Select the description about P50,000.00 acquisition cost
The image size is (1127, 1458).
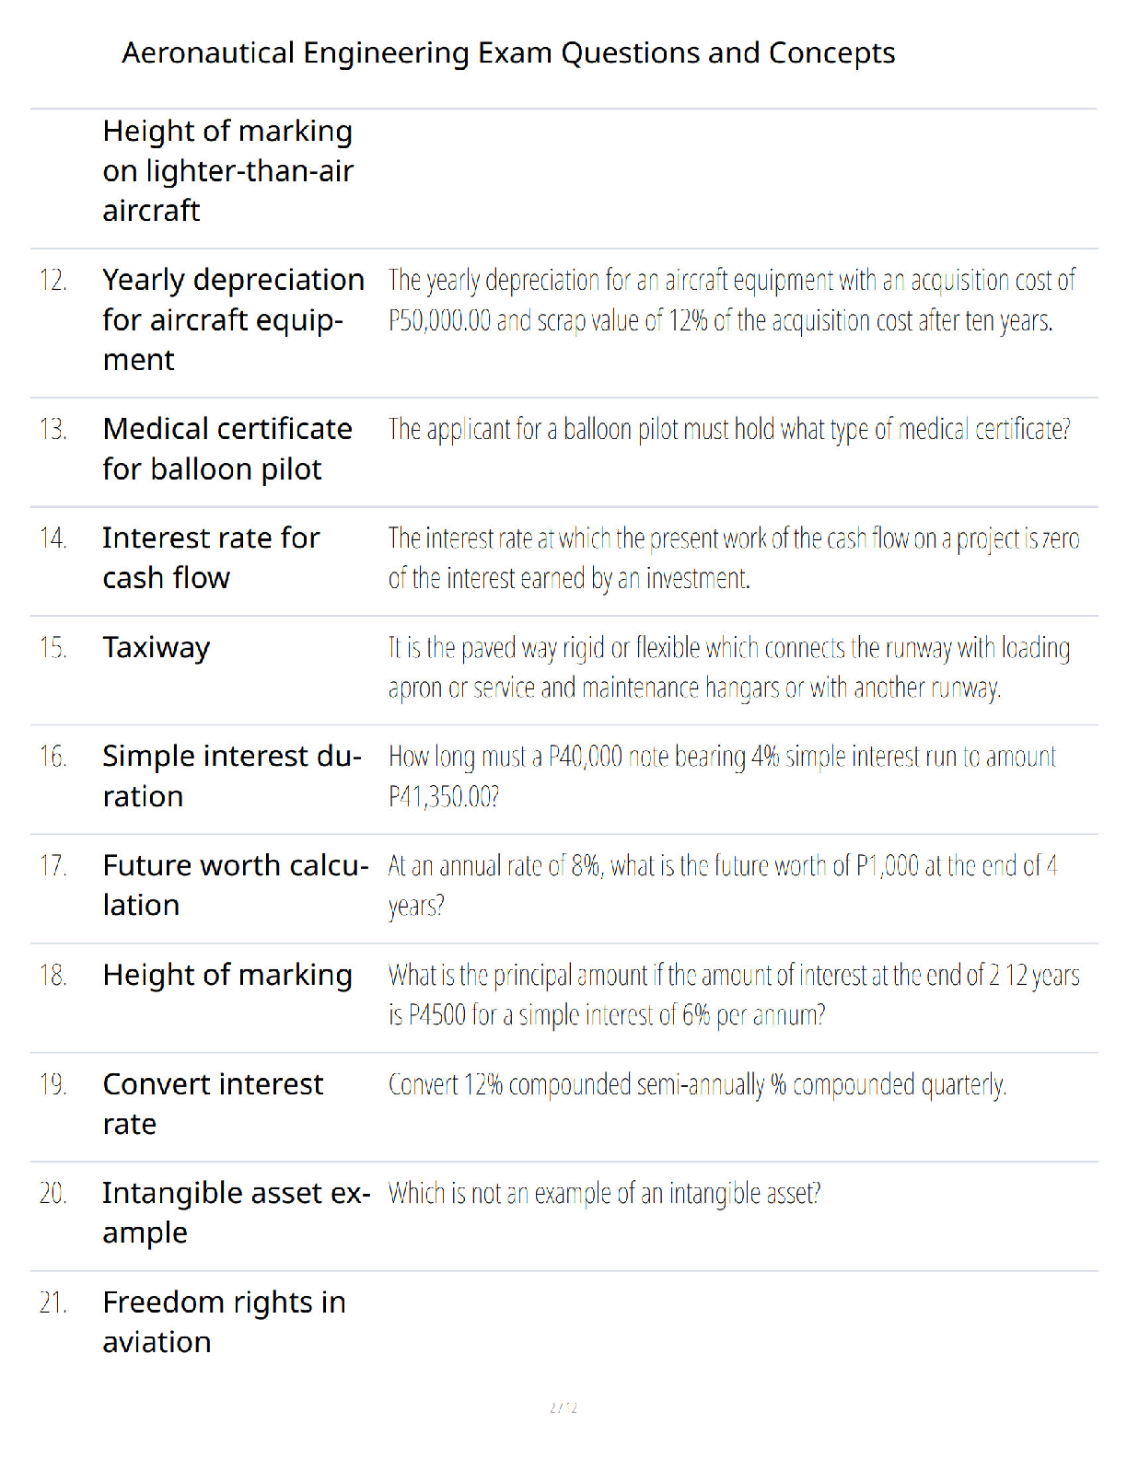point(732,300)
